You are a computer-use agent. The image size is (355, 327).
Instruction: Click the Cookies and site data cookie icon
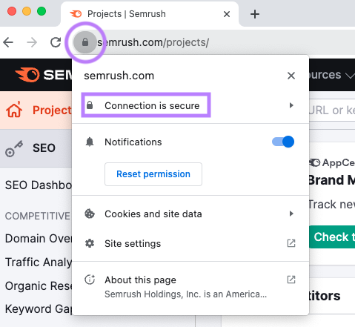[90, 214]
